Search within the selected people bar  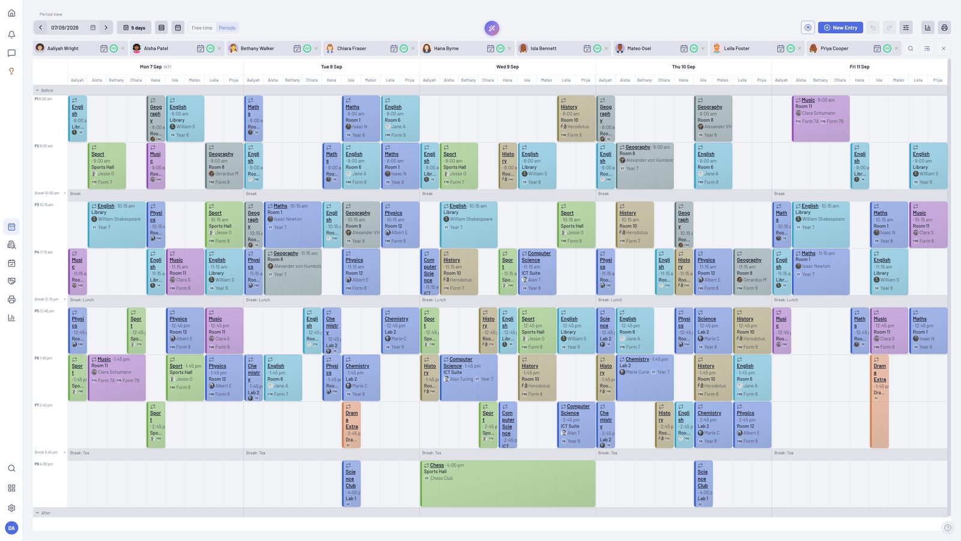coord(911,49)
